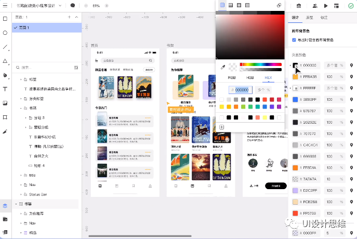Image resolution: width=357 pixels, height=239 pixels.
Task: Choose radial gradient fill type
Action: (239, 5)
